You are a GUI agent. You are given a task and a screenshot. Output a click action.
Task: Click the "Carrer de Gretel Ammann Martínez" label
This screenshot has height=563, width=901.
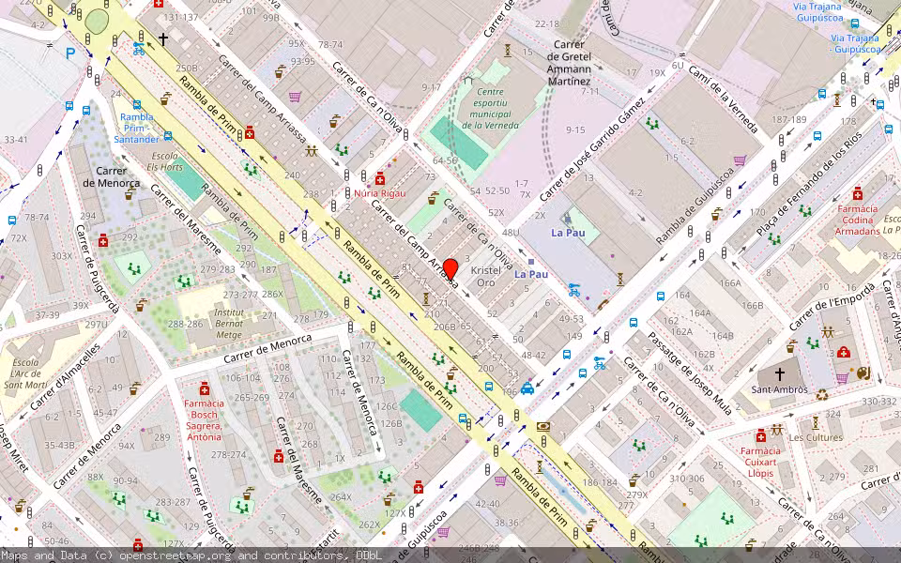click(569, 63)
